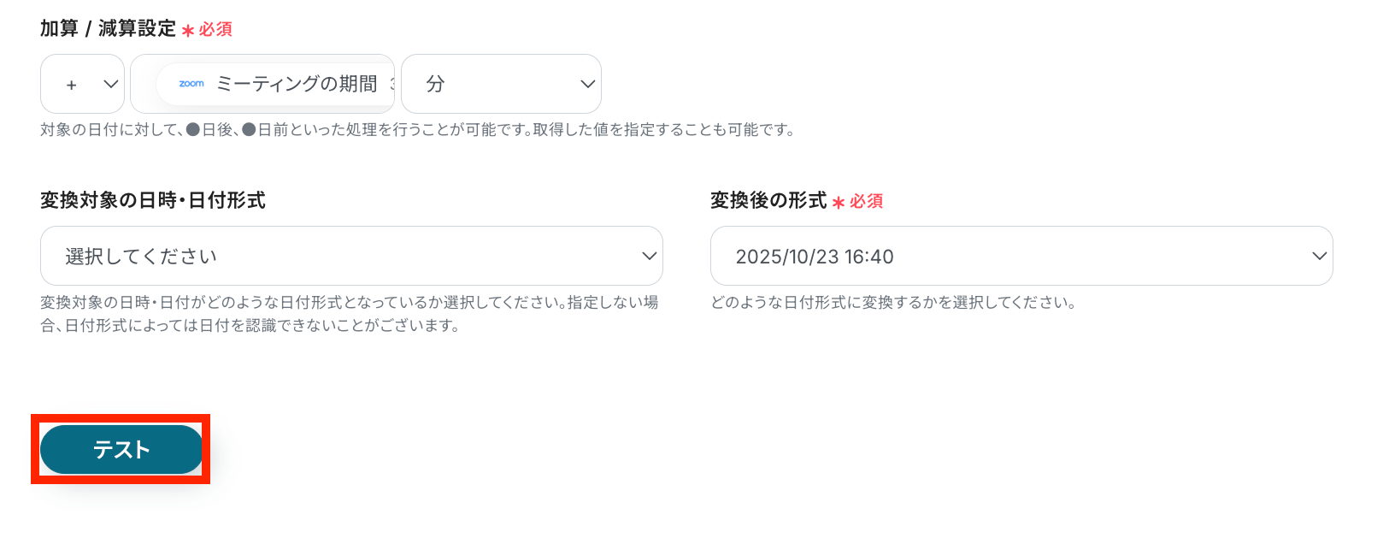Screen dimensions: 1395x544
Task: Click the hint text under the 2025/10/23 16:40 dropdown
Action: click(x=893, y=303)
